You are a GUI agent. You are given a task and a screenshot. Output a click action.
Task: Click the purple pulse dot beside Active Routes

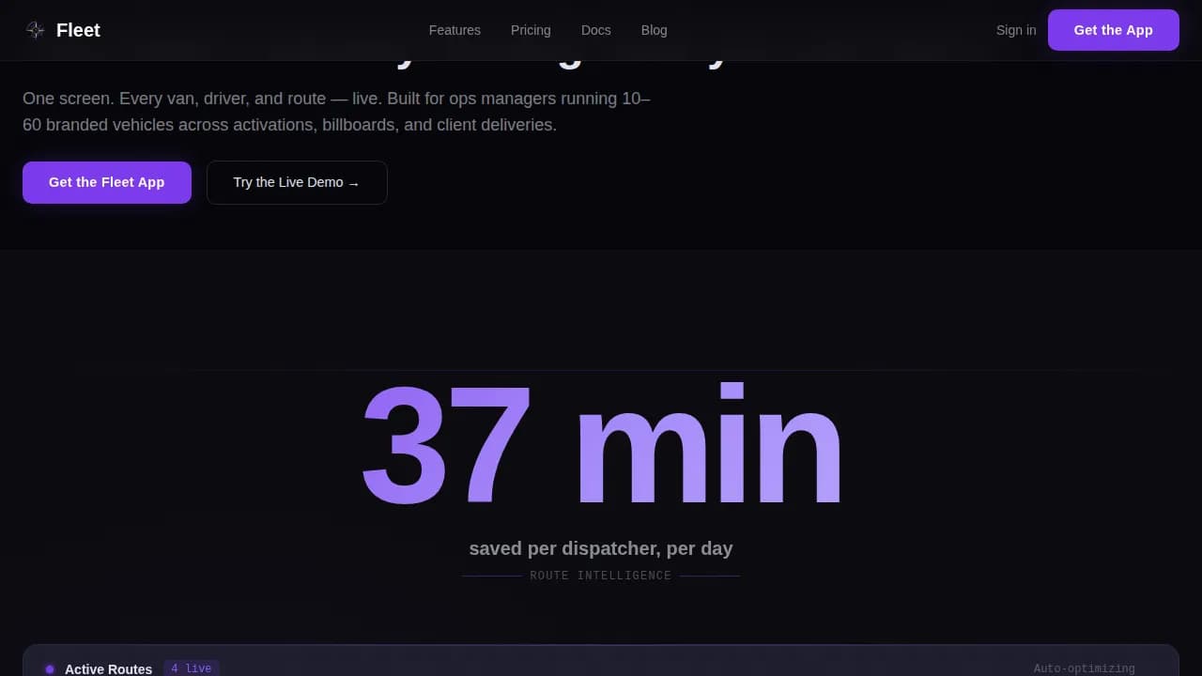click(x=50, y=668)
